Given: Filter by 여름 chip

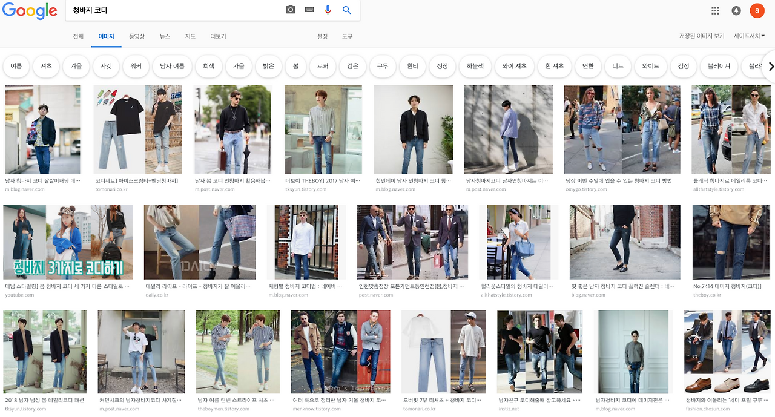Looking at the screenshot, I should (16, 66).
